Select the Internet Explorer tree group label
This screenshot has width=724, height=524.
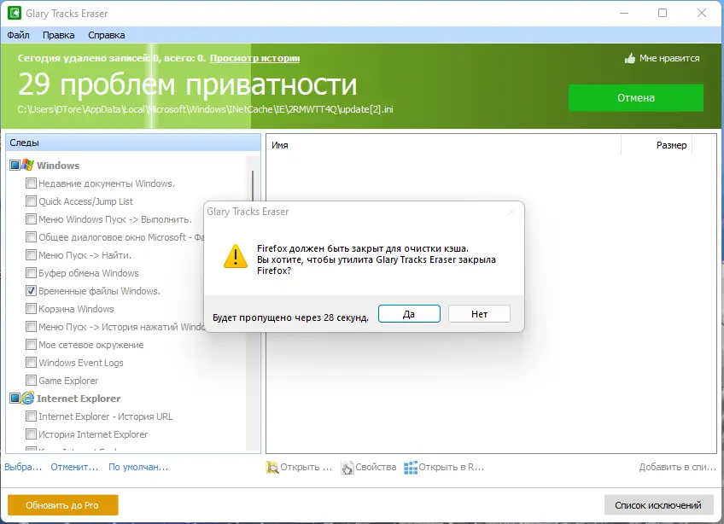coord(79,399)
